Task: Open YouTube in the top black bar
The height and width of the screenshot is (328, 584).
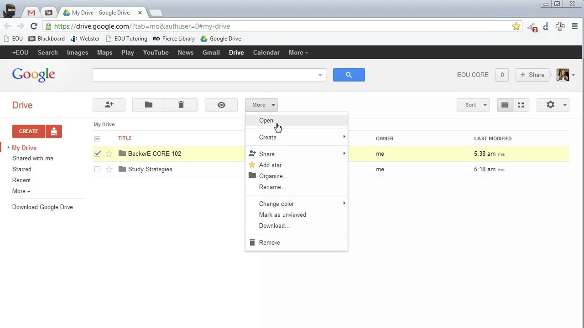Action: [156, 52]
